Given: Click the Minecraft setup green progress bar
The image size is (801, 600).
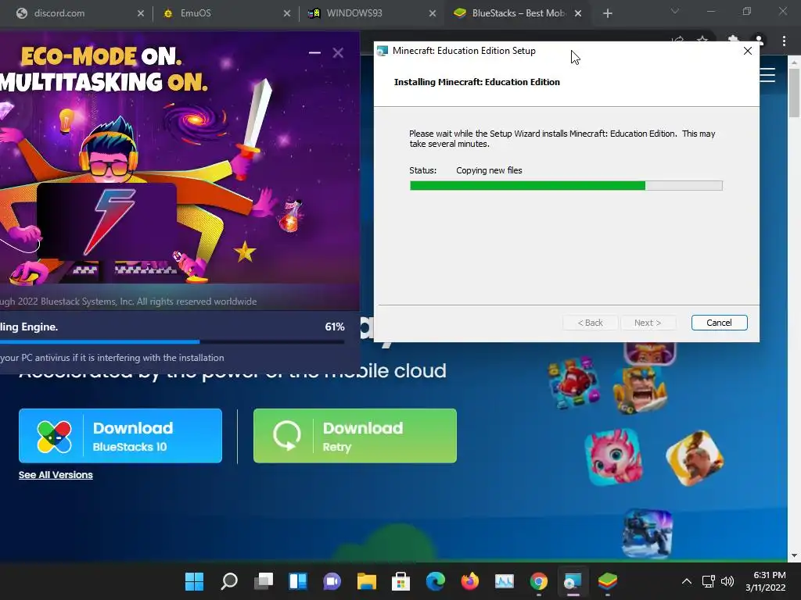Looking at the screenshot, I should (566, 186).
